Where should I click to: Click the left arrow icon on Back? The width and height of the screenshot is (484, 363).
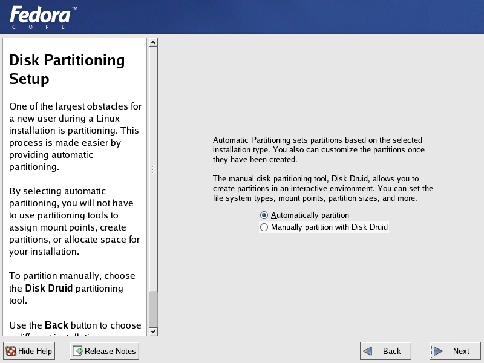[x=368, y=351]
